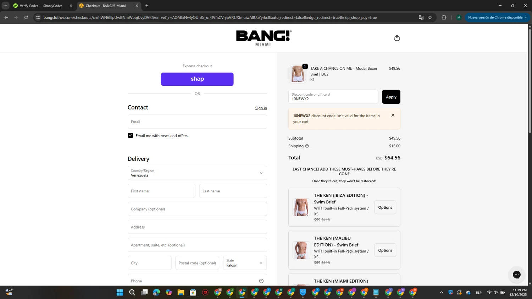Click the muted volume tray icon
Viewport: 532px width, 299px height.
[x=496, y=292]
